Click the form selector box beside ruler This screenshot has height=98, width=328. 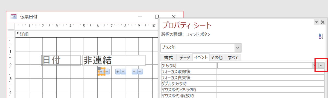(11, 26)
